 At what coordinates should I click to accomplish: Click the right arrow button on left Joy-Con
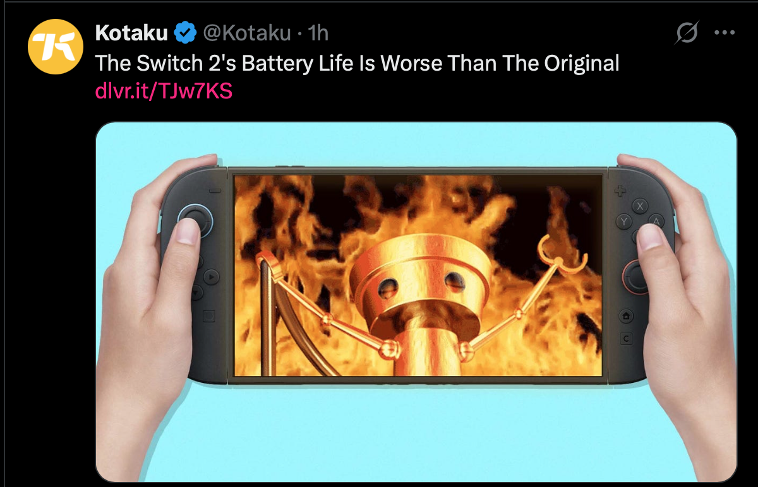[210, 276]
